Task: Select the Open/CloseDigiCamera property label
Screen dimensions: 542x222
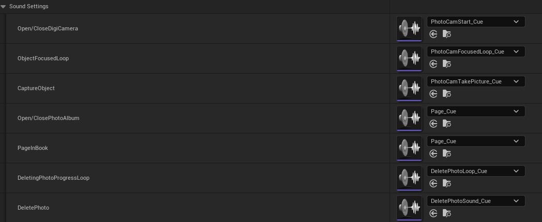Action: 48,28
